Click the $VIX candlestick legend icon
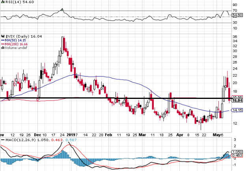 (3, 36)
